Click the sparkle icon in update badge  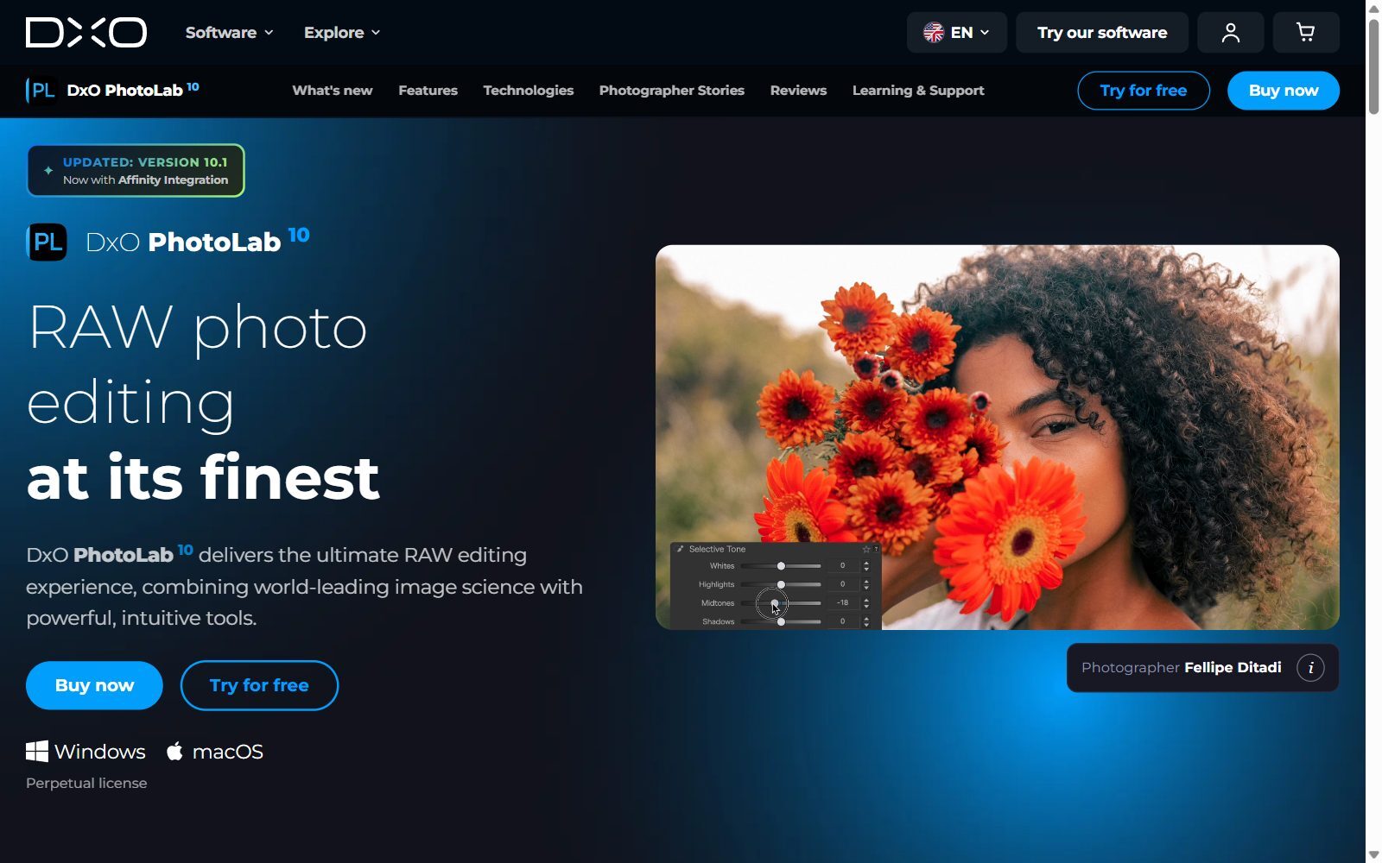(48, 171)
